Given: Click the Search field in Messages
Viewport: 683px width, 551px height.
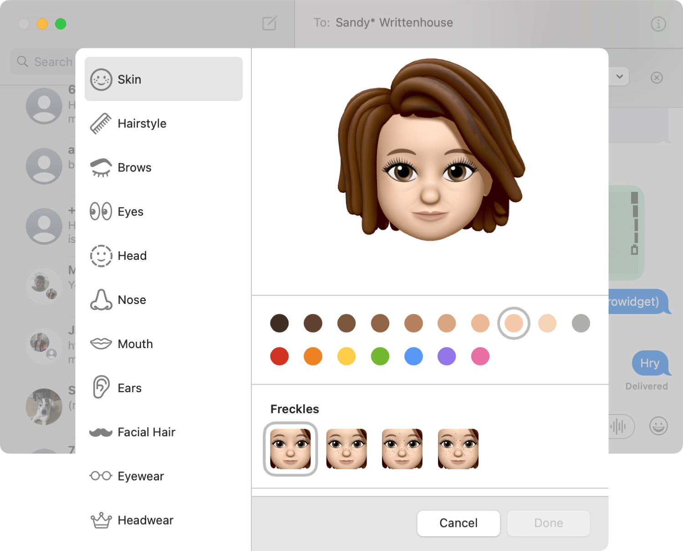Looking at the screenshot, I should tap(46, 62).
